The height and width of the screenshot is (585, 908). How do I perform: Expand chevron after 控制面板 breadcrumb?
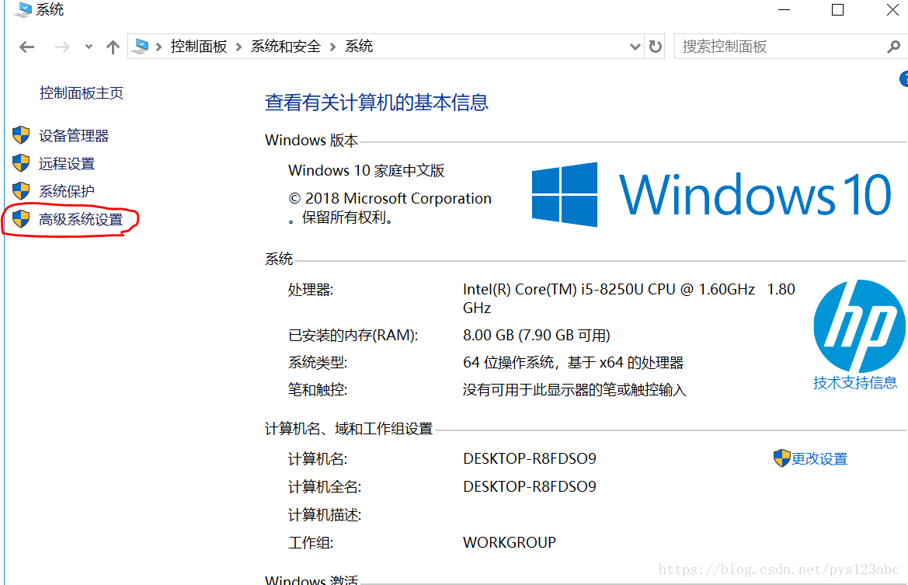[238, 47]
